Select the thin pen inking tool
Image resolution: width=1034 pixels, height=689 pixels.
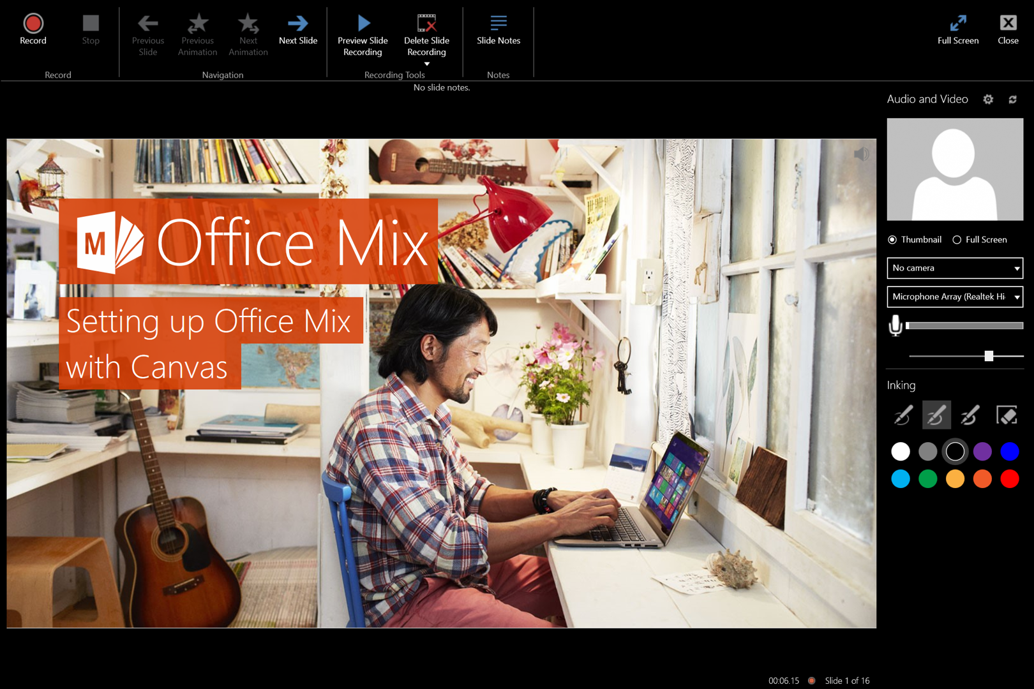coord(903,415)
